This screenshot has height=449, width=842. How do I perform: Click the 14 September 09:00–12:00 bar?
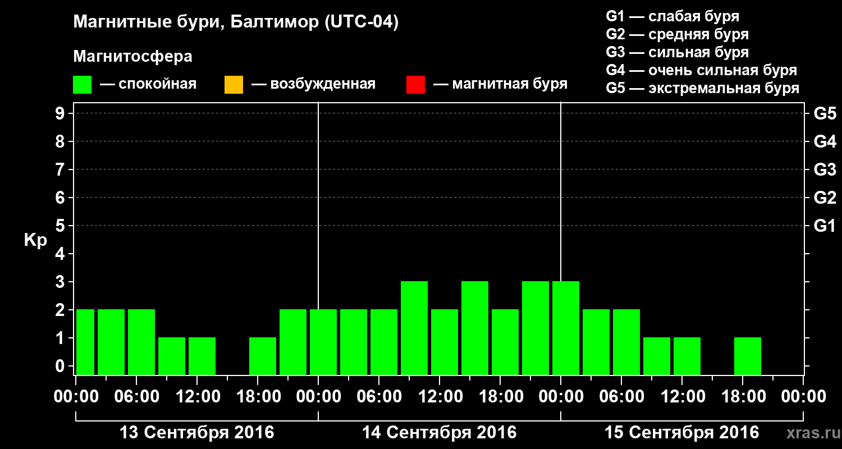pyautogui.click(x=414, y=328)
